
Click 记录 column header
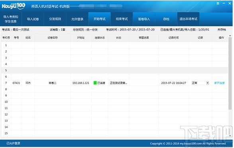pos(200,37)
